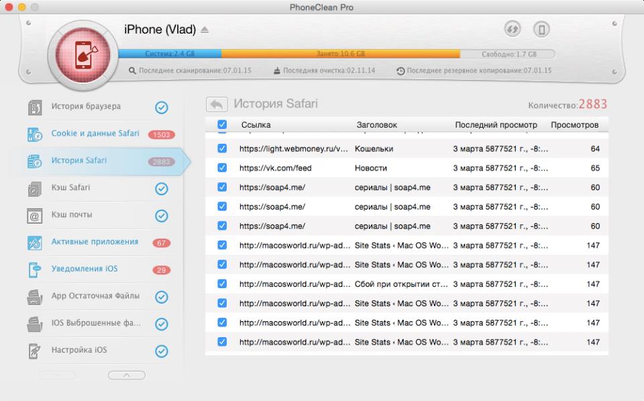The height and width of the screenshot is (401, 644).
Task: Click checkmark status for Кэш Safari
Action: coord(162,189)
